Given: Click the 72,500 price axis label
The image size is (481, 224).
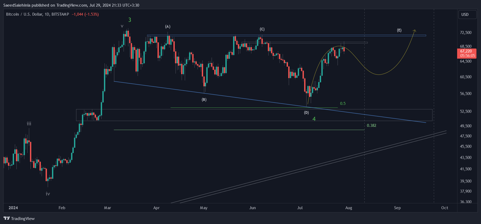Looking at the screenshot, I should click(x=466, y=32).
